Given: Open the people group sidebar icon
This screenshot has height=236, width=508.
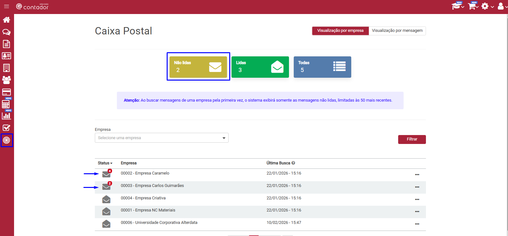Looking at the screenshot, I should (x=6, y=80).
